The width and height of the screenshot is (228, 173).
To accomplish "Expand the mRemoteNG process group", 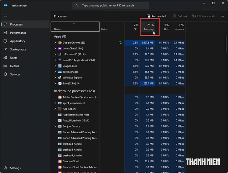I will 55,54.
